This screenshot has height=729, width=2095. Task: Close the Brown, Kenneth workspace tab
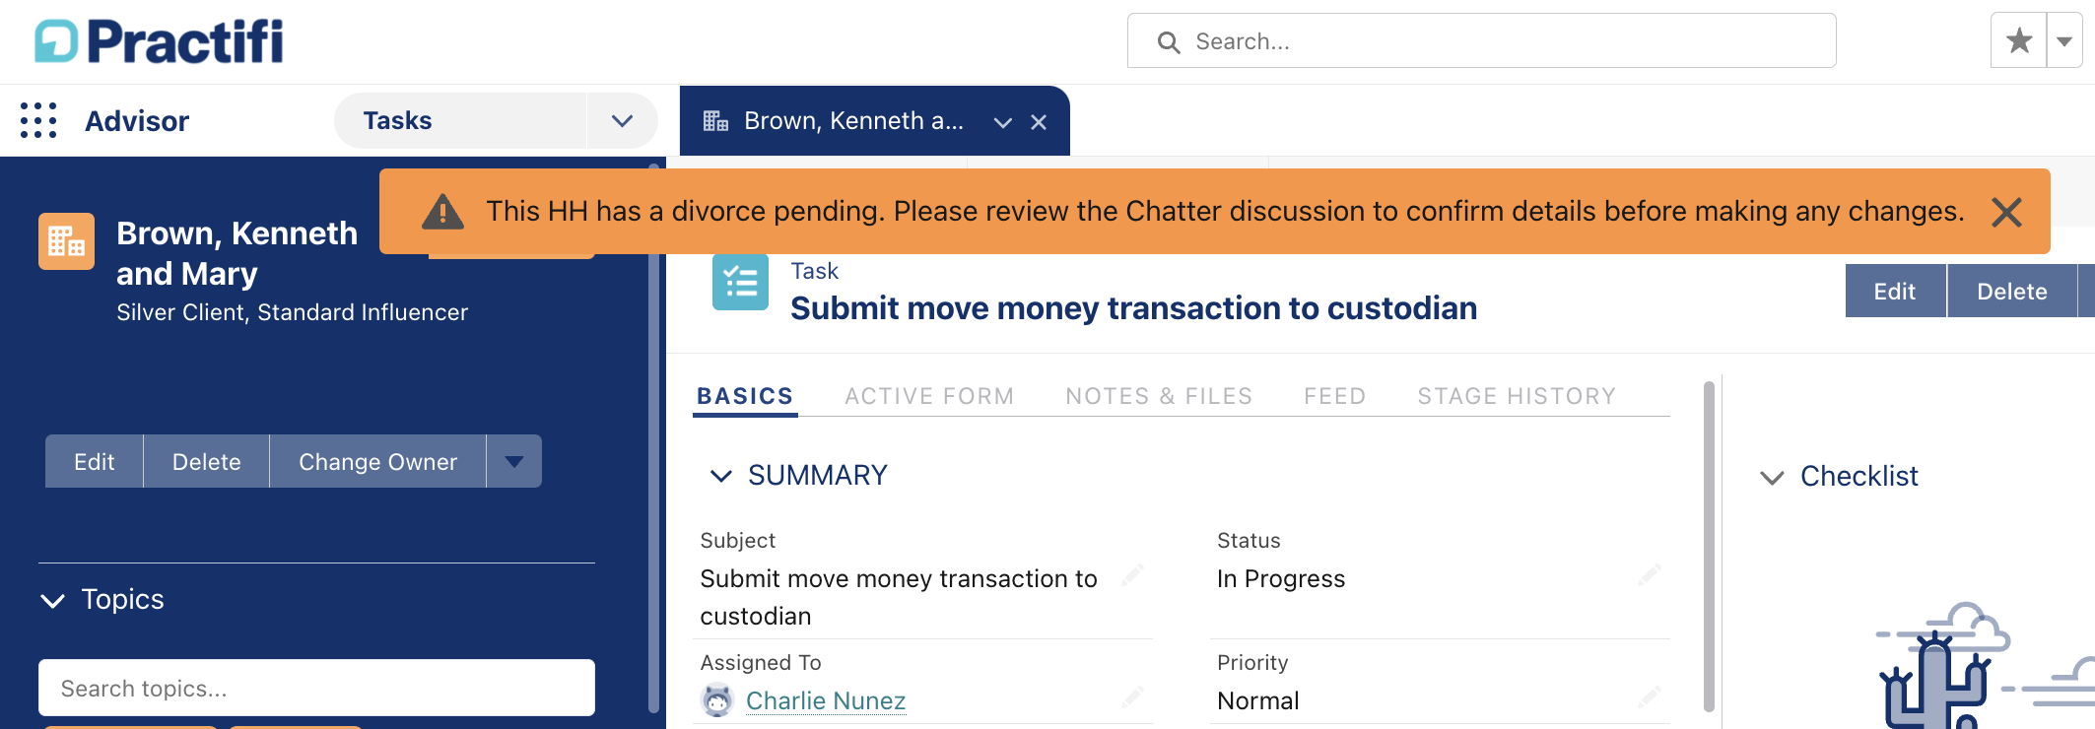point(1039,122)
